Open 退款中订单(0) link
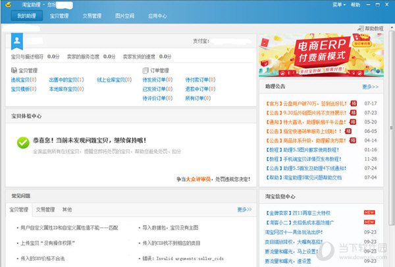This screenshot has width=395, height=267. click(201, 89)
